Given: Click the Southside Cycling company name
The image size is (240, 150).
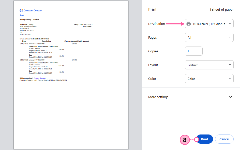Looking at the screenshot, I should (27, 24).
